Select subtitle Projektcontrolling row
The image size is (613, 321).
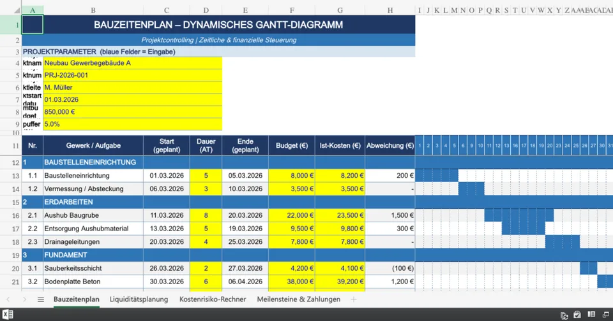click(x=218, y=40)
